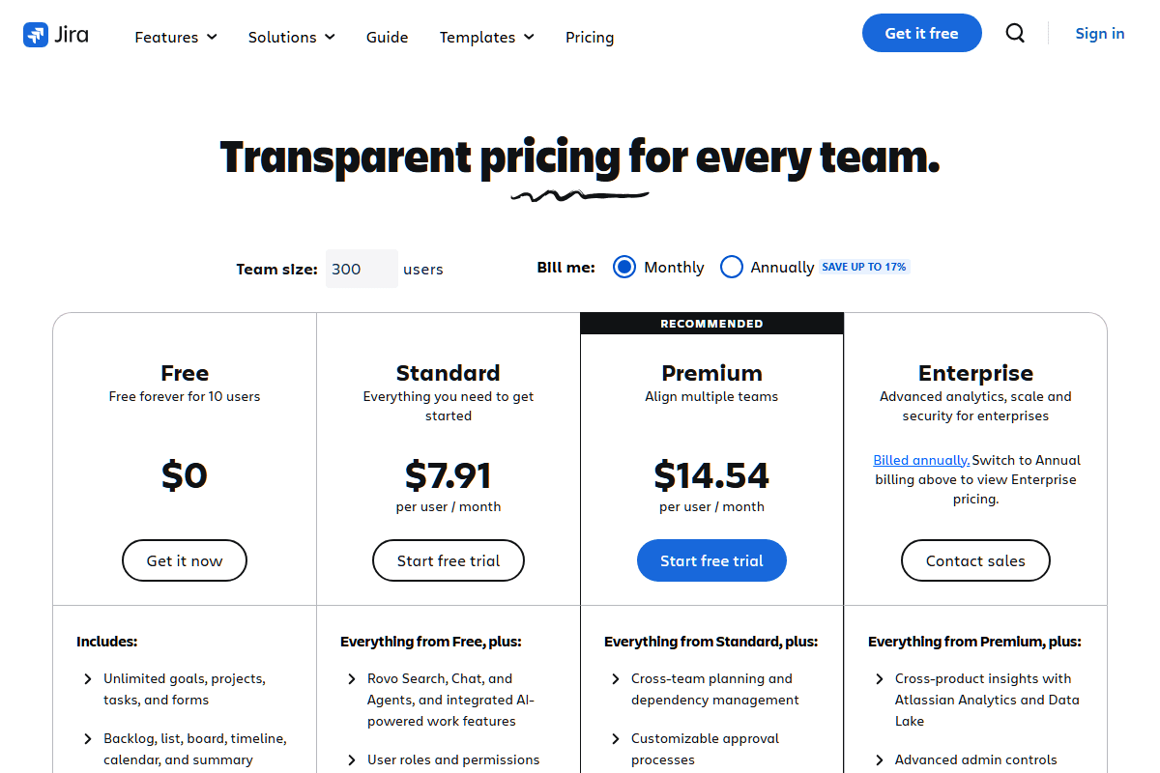Click chevron beside "Cross-team planning and dependency management"

point(615,678)
